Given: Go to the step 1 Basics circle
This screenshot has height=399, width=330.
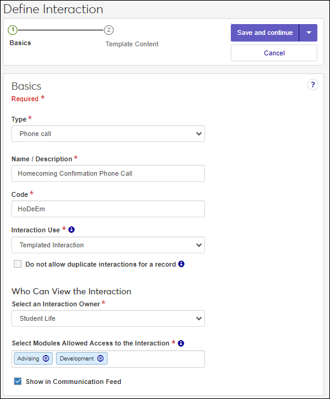Looking at the screenshot, I should (x=13, y=30).
